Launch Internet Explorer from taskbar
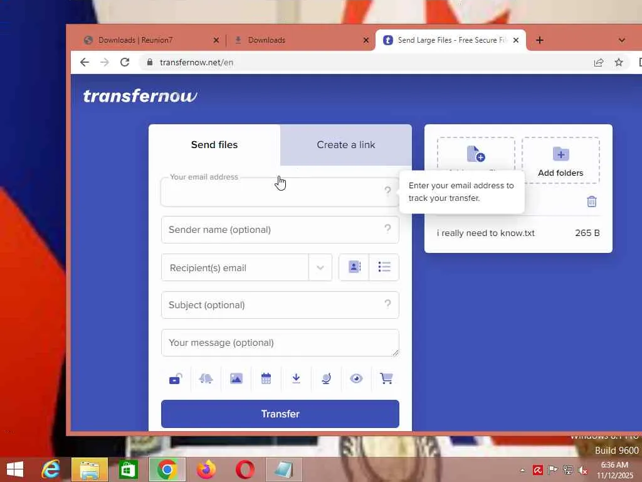The image size is (642, 482). tap(51, 469)
